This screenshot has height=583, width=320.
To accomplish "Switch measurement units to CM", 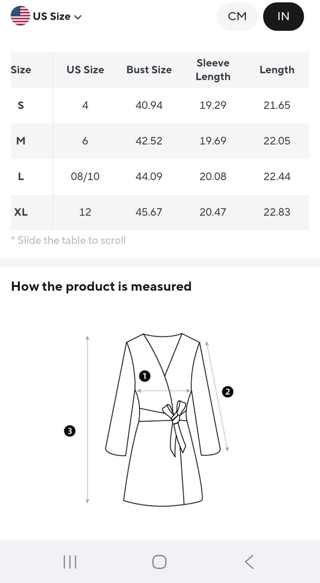I will (x=237, y=16).
